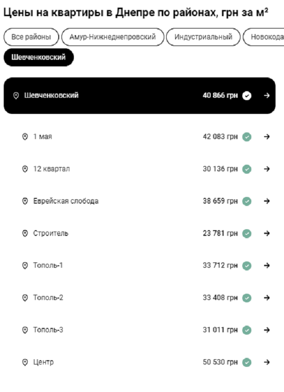Screen dimensions: 284x392
Task: Click the location pin beside Еврейская слобода
Action: pos(25,201)
